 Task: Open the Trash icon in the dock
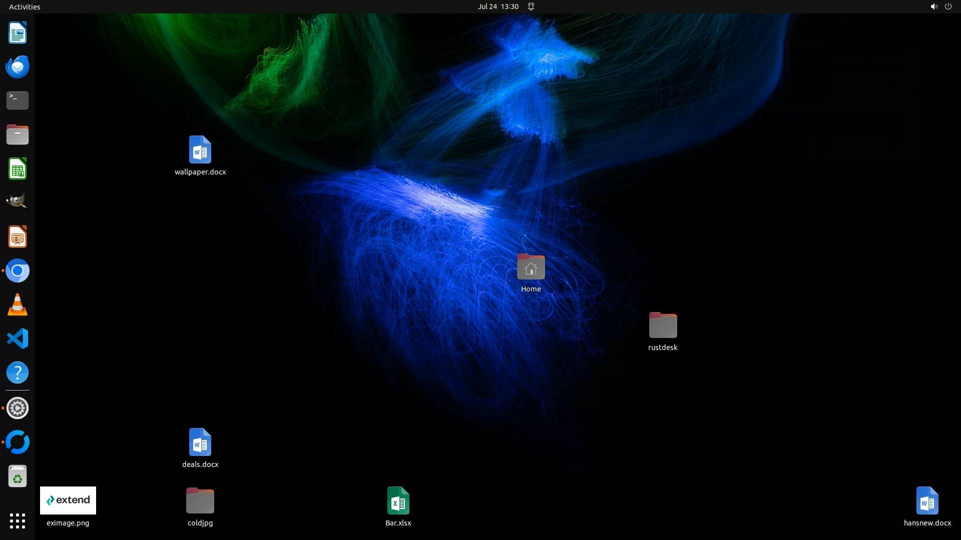pos(18,476)
